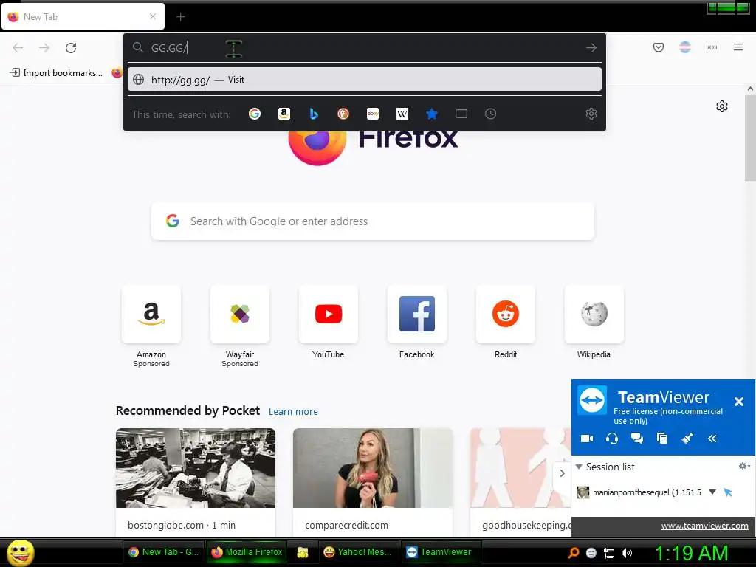756x567 pixels.
Task: Click the remote control cursor icon in session row
Action: [728, 492]
